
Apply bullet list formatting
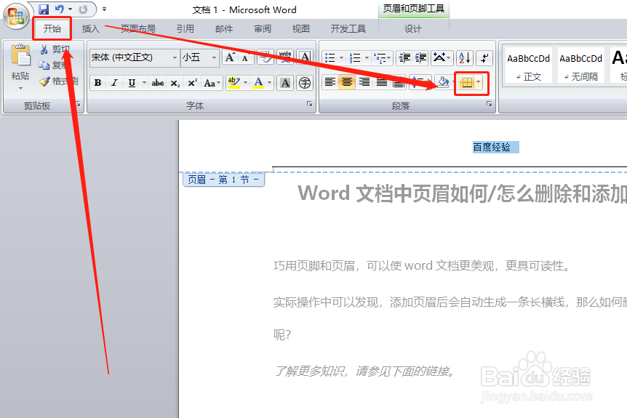(x=330, y=58)
